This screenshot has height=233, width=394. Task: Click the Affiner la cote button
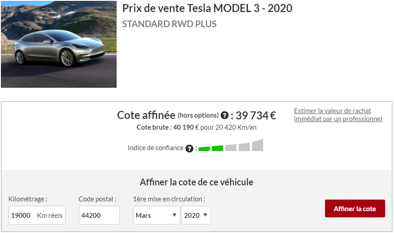tap(355, 208)
